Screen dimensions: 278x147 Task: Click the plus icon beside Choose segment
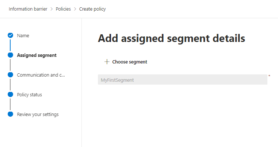107,62
